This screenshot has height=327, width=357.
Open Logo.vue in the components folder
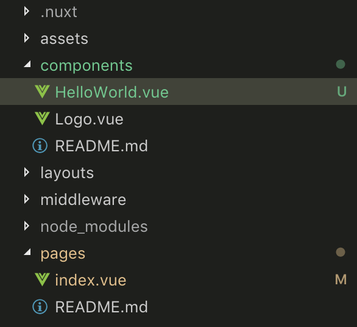[89, 119]
